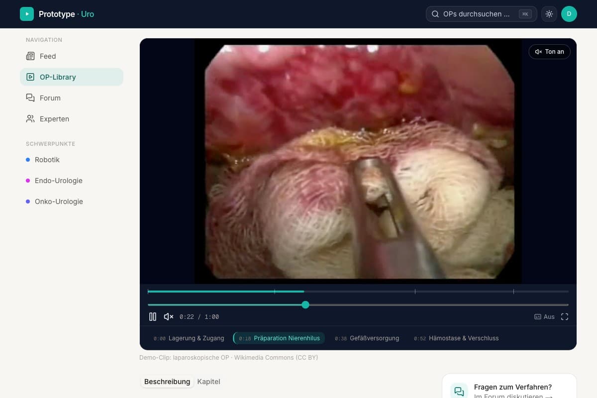Viewport: 597px width, 398px height.
Task: Click the Feed newspaper icon
Action: pos(30,56)
